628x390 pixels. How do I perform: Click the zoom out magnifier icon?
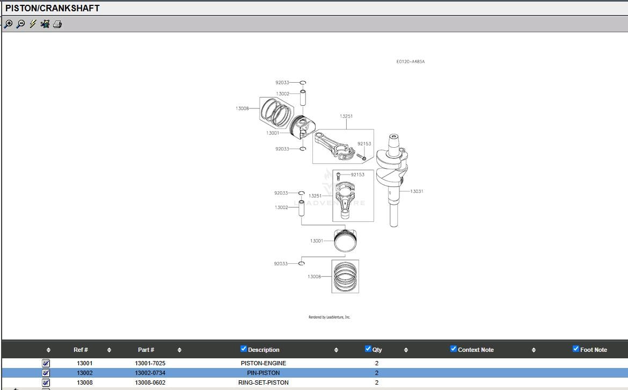[x=21, y=24]
